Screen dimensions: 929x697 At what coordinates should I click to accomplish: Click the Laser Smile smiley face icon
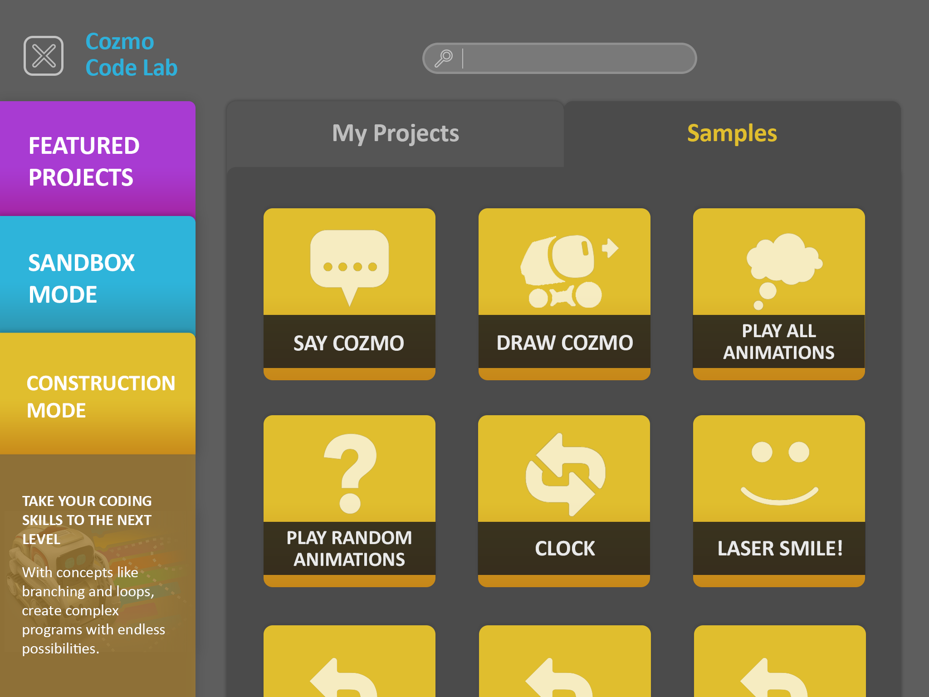[780, 473]
